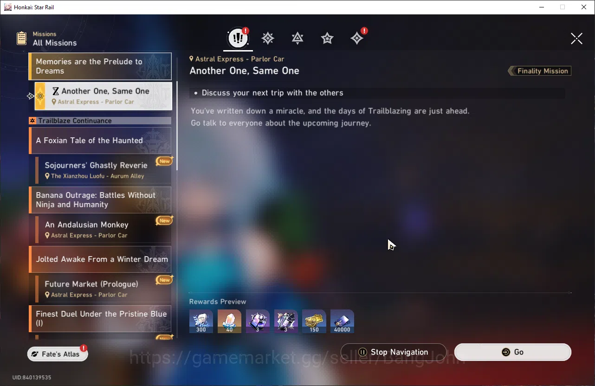Select the An Andalusian Monkey mission
595x386 pixels.
point(103,230)
